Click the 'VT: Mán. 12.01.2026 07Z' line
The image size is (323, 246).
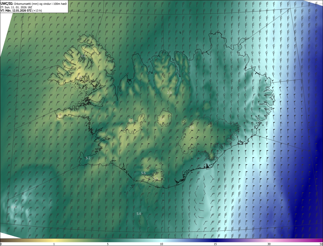tap(21, 11)
